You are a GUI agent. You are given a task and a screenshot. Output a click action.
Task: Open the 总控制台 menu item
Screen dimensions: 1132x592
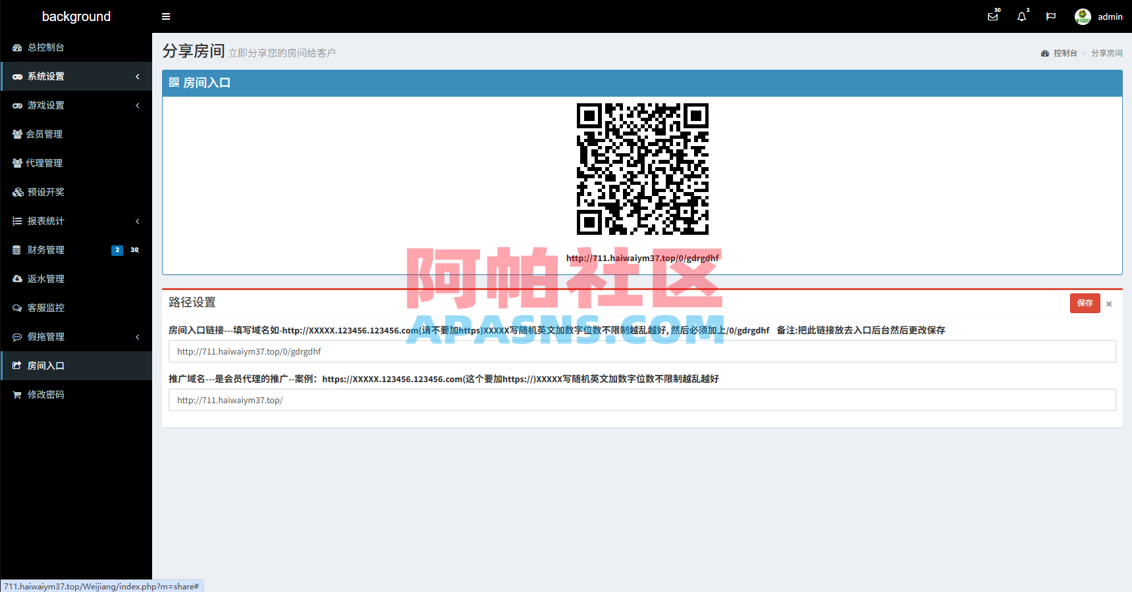(76, 47)
